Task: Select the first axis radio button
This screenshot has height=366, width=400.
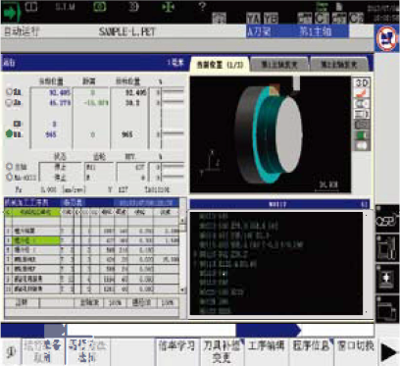Action: pos(10,92)
